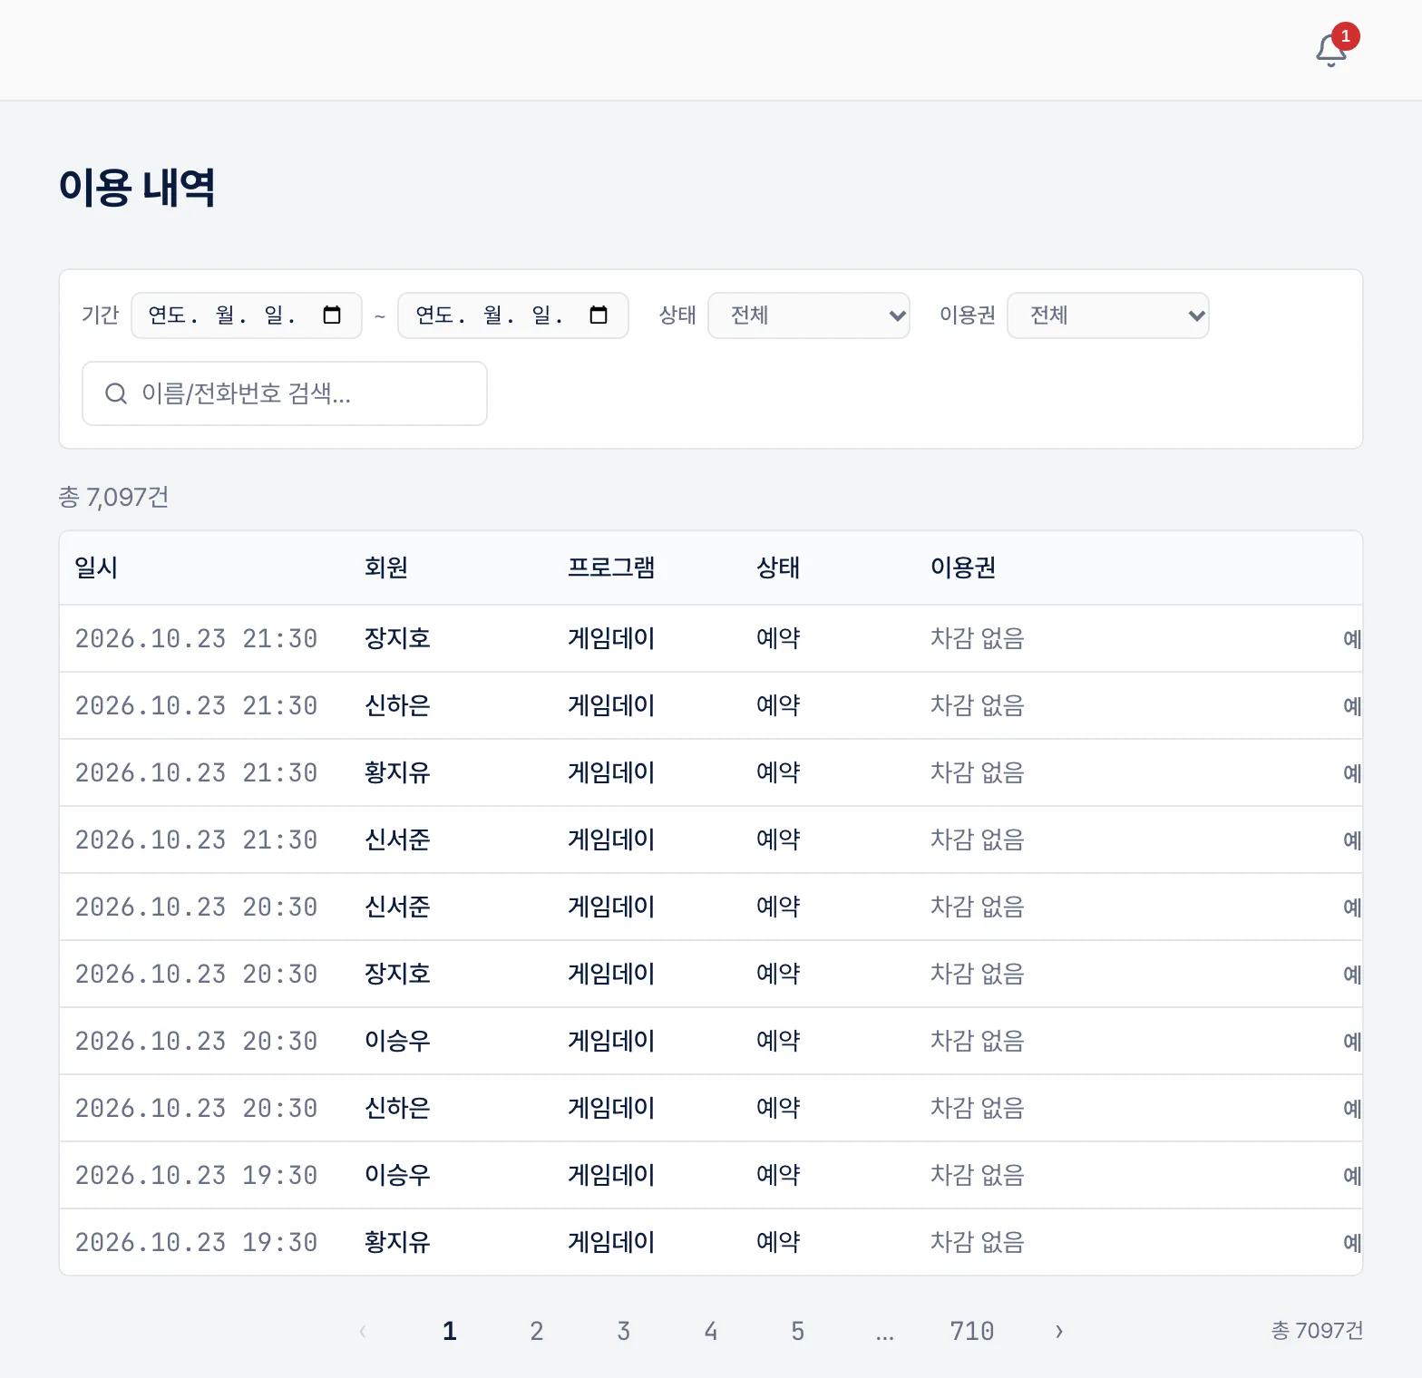The width and height of the screenshot is (1422, 1378).
Task: Select 황지유 in the 19:30 row
Action: tap(397, 1242)
